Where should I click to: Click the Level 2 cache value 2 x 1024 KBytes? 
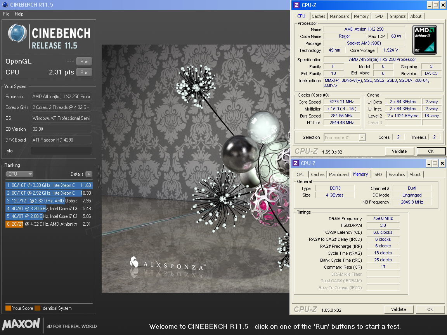403,116
